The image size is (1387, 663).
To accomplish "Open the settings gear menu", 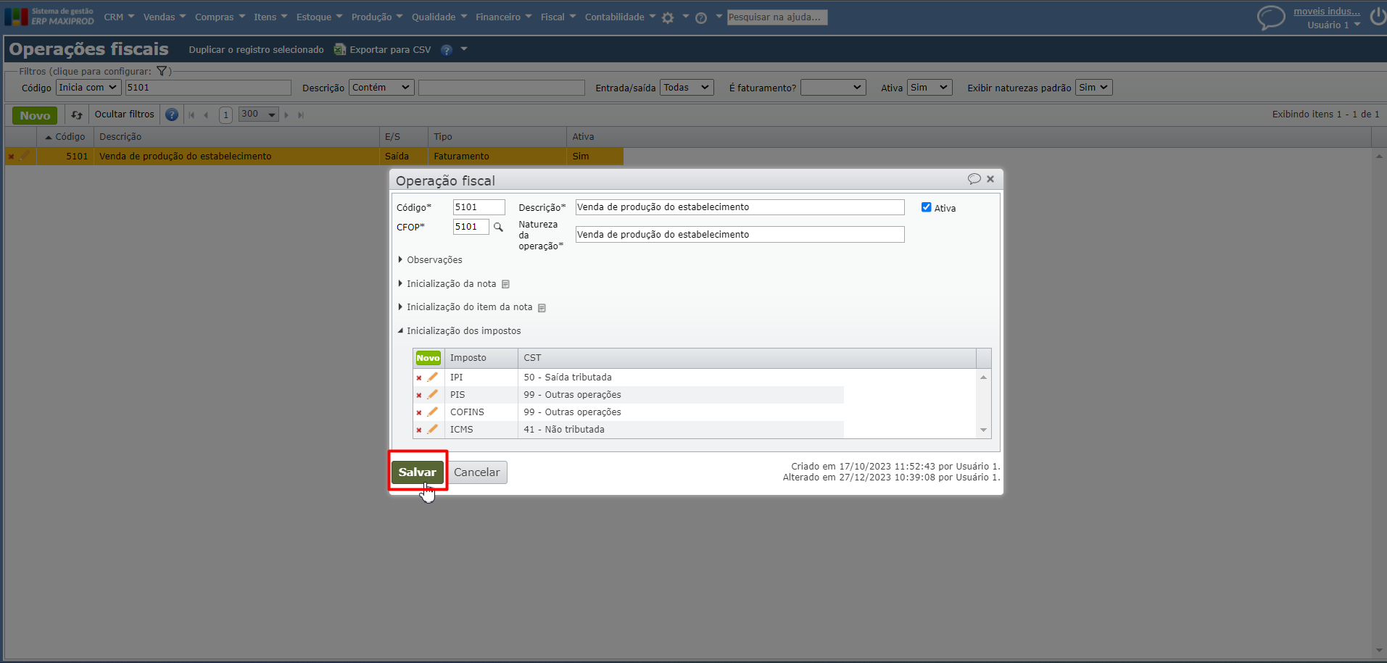I will [668, 18].
